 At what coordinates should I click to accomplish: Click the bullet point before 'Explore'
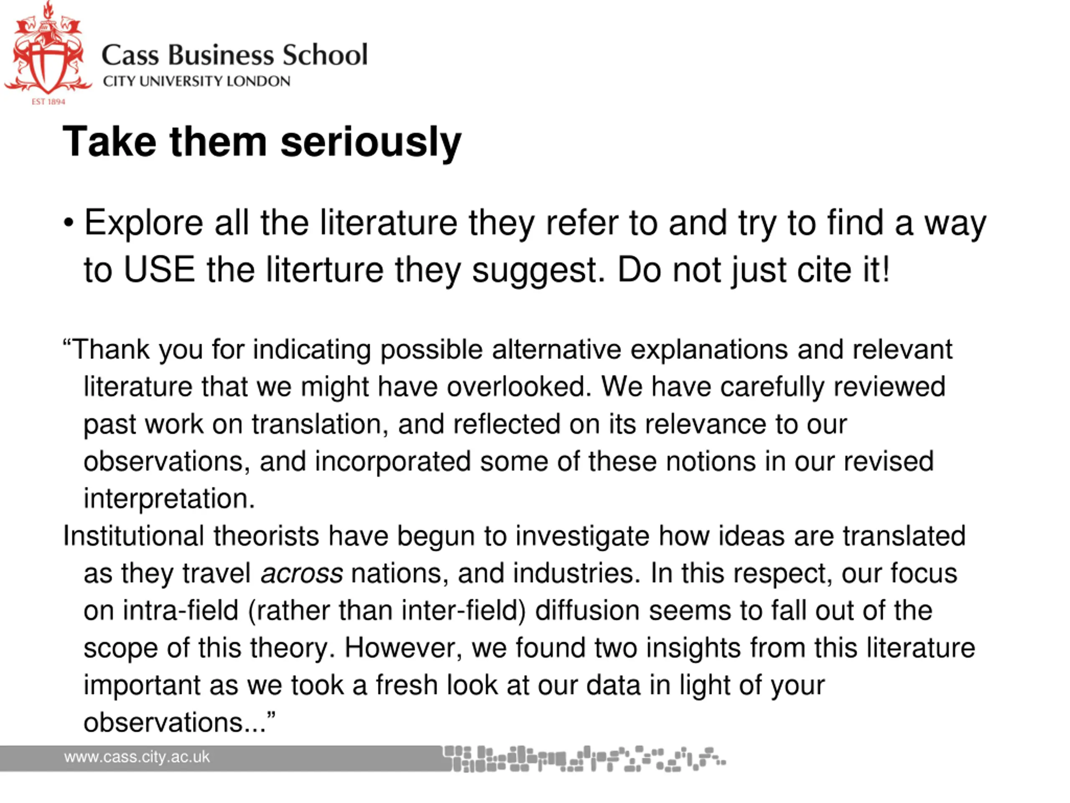click(x=69, y=223)
